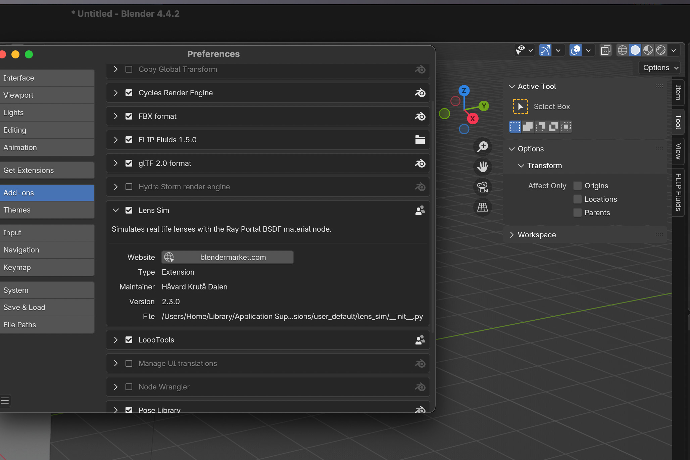This screenshot has width=690, height=460.
Task: Open the viewport Options dropdown
Action: pos(660,67)
